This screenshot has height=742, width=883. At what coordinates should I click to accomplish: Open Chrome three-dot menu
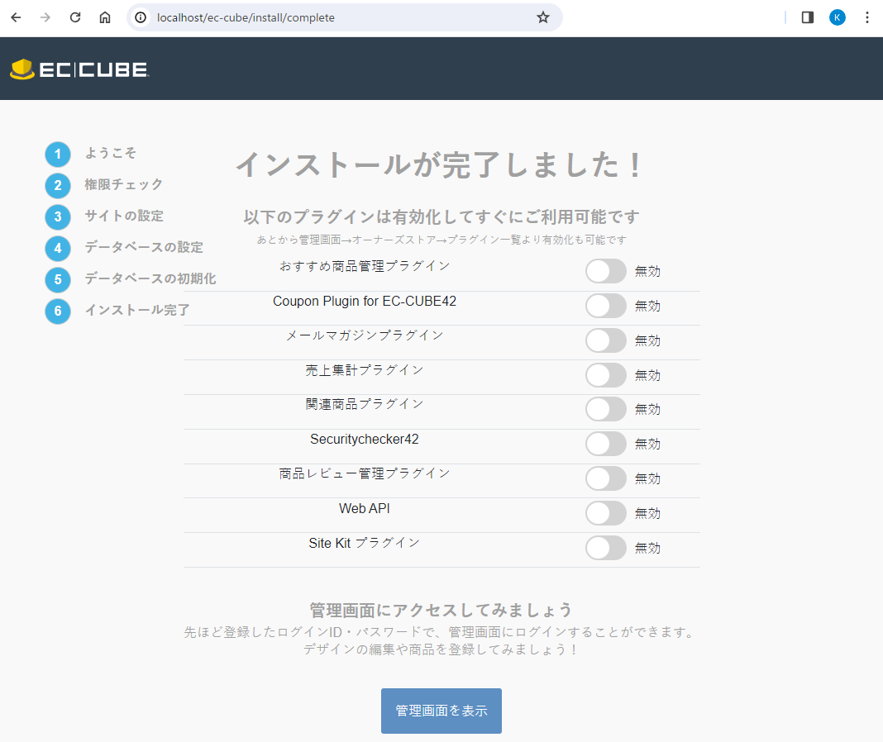pos(866,17)
